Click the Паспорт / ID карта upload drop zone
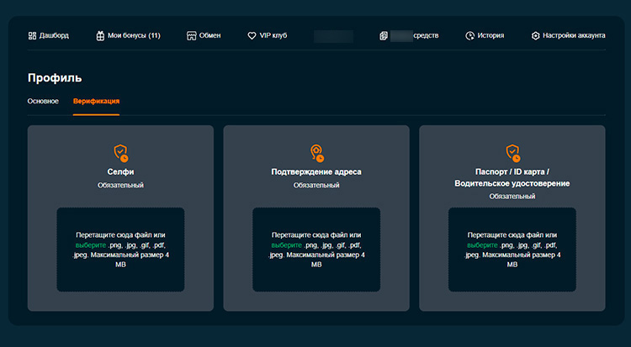The image size is (631, 347). pos(512,250)
